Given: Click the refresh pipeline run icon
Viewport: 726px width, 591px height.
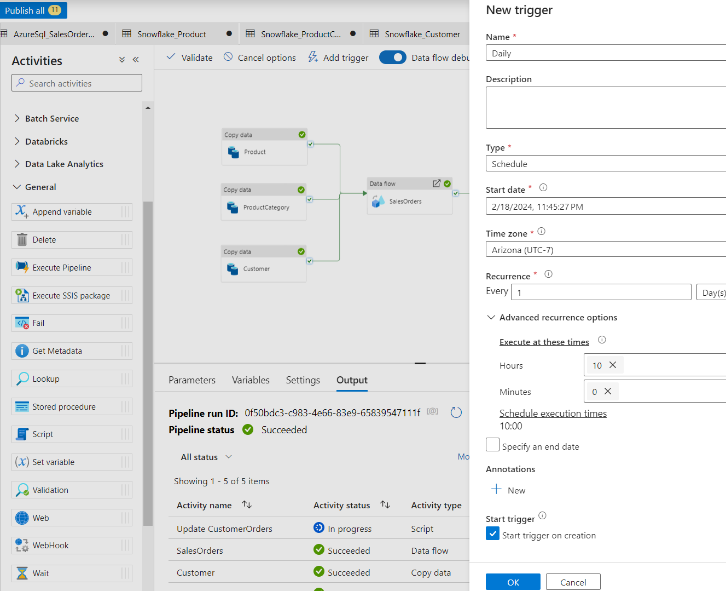Looking at the screenshot, I should 456,412.
